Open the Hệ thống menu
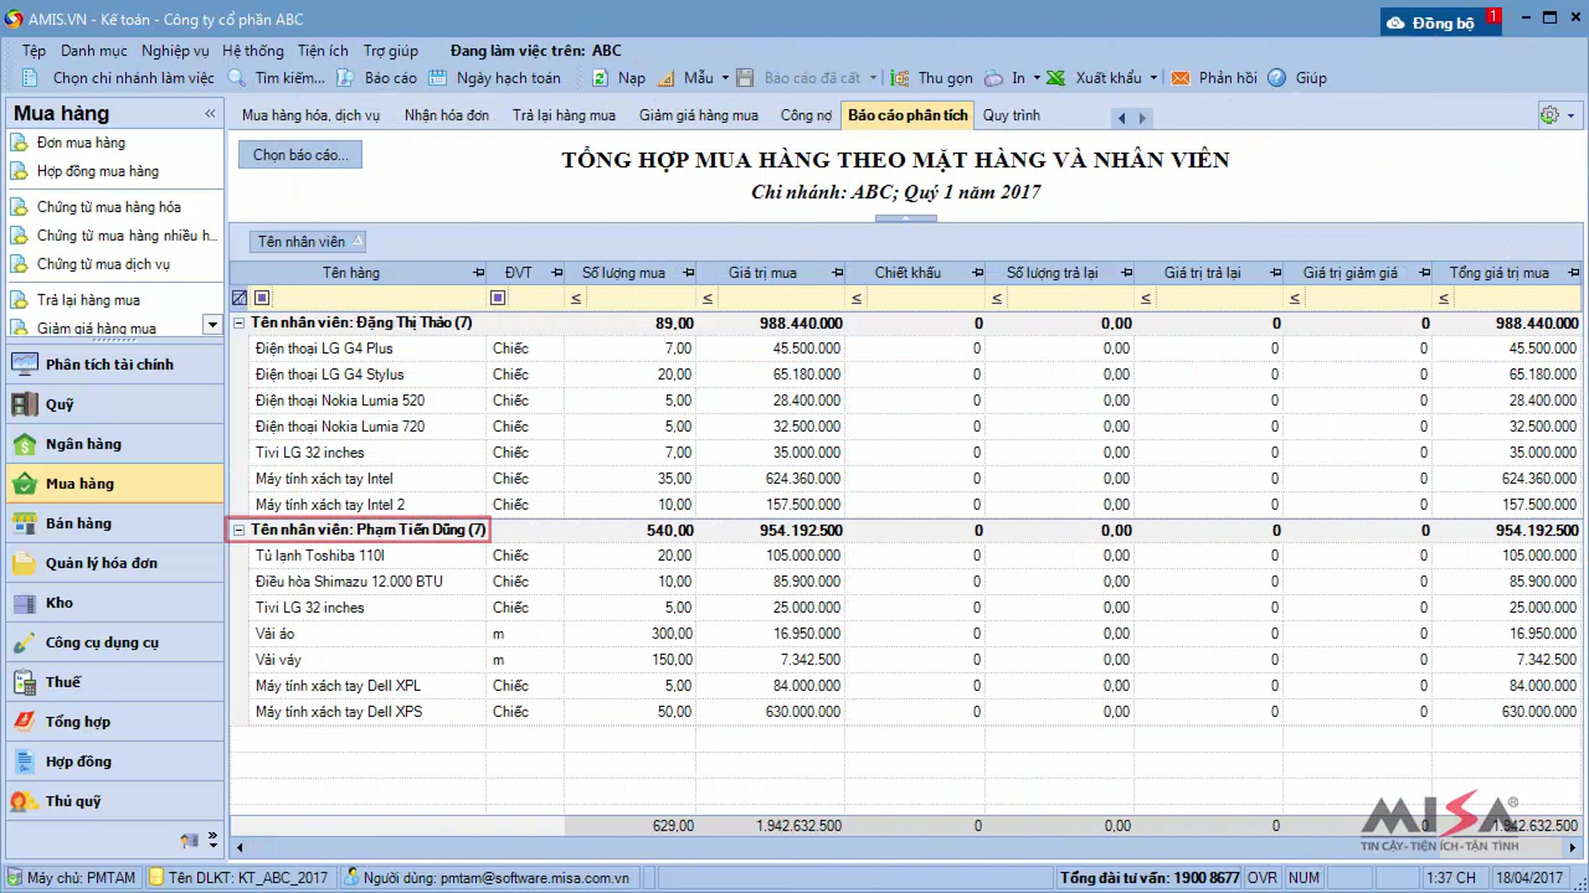 pos(253,51)
